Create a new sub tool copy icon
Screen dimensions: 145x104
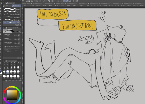coord(18,25)
